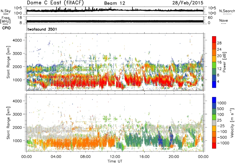Click the gray segment of Velocity colorbar
The height and width of the screenshot is (163, 235).
coord(214,123)
